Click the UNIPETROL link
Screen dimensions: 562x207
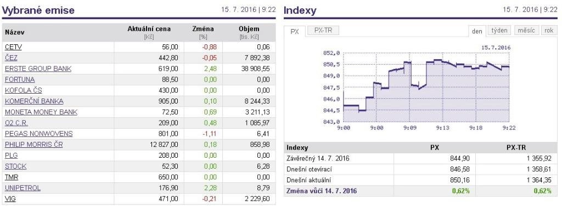tap(23, 188)
